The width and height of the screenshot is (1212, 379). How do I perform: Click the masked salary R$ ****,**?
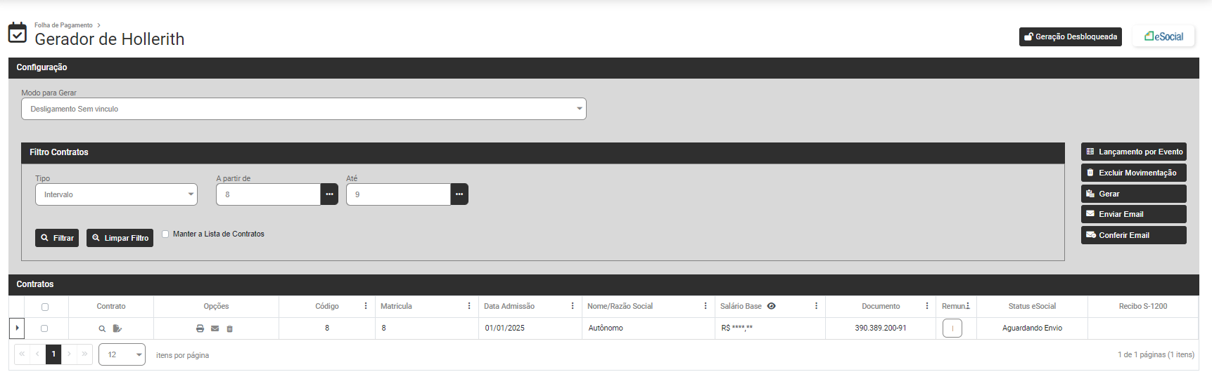tap(736, 328)
